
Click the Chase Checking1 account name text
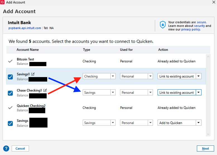coord(29,91)
